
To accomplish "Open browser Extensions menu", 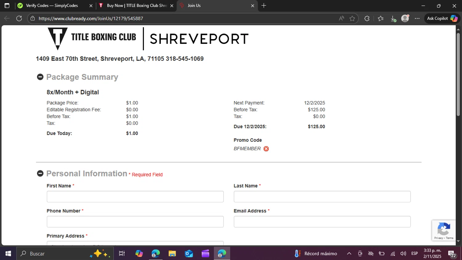I will [x=367, y=19].
